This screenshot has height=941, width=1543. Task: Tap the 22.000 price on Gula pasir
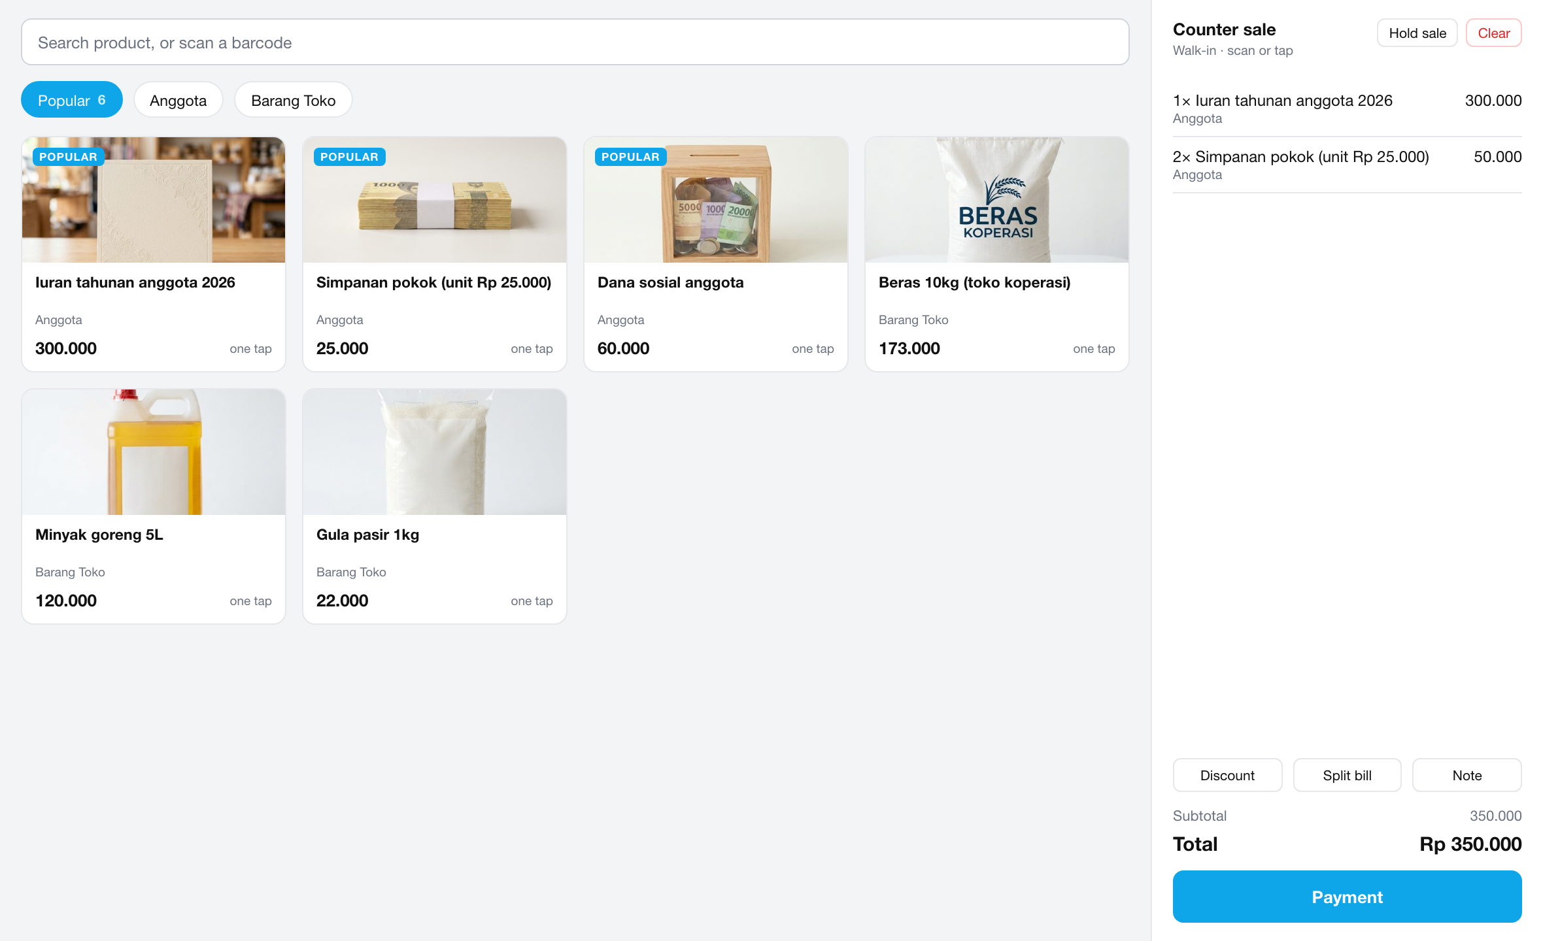342,601
